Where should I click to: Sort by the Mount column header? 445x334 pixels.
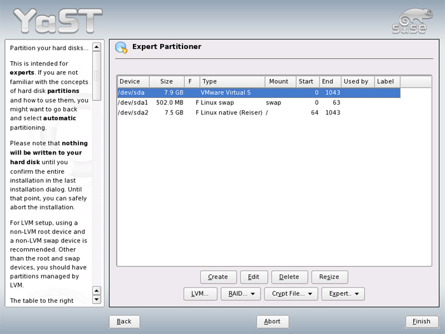[x=280, y=81]
